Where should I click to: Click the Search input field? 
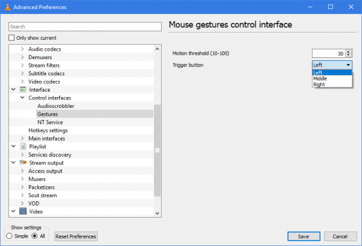(85, 27)
